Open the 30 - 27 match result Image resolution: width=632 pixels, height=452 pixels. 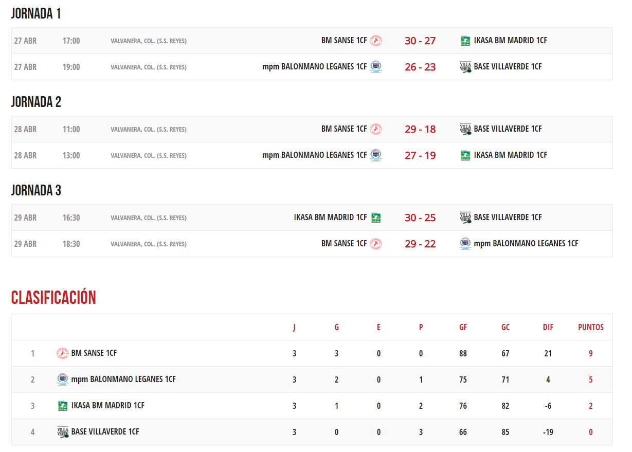(420, 41)
